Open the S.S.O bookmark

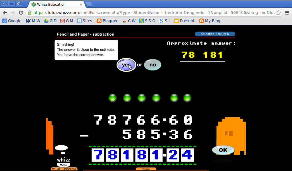(x=147, y=21)
